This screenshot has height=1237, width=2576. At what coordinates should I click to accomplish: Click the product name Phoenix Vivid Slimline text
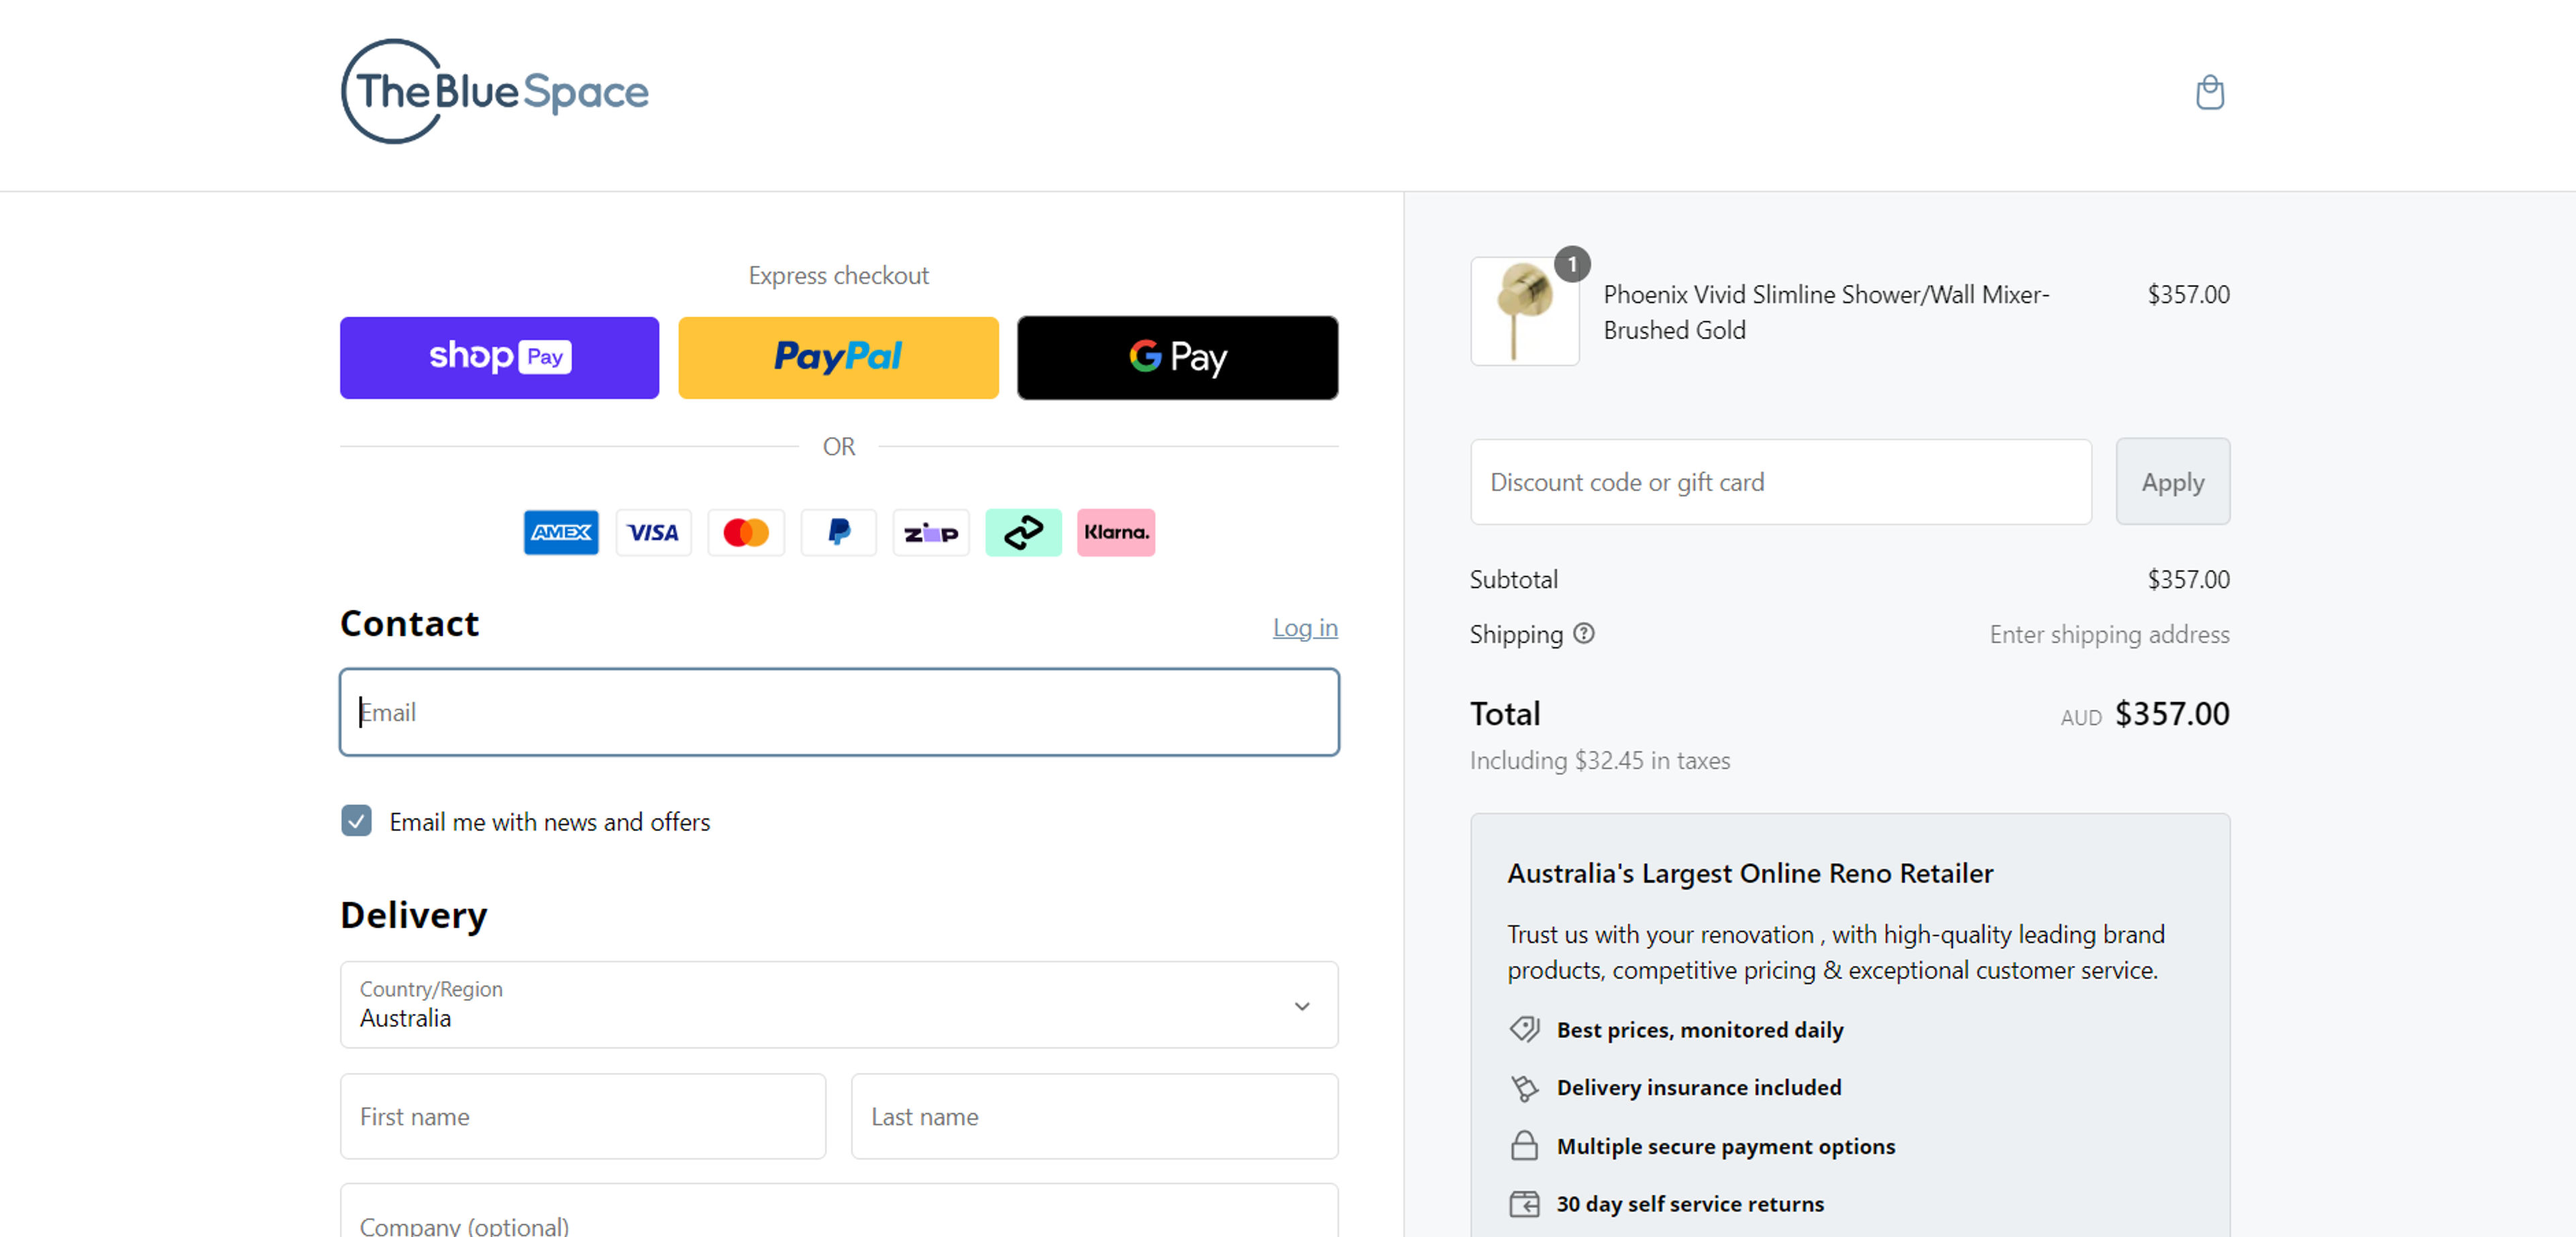click(x=1826, y=311)
